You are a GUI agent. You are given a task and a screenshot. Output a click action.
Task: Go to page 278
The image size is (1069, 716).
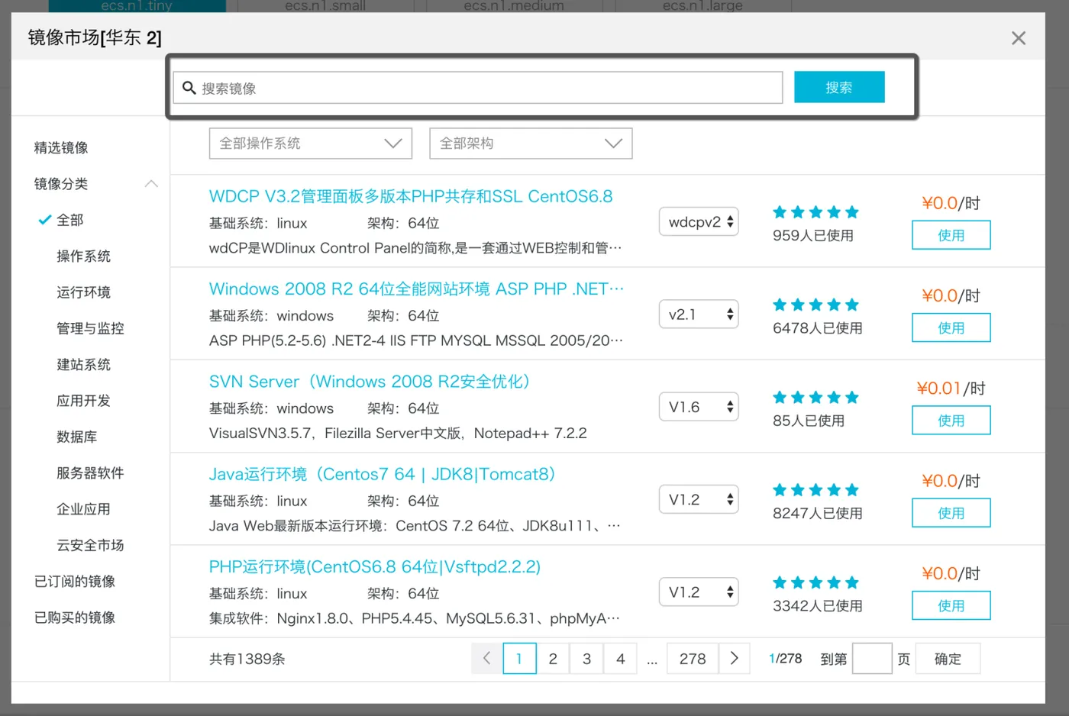coord(693,658)
